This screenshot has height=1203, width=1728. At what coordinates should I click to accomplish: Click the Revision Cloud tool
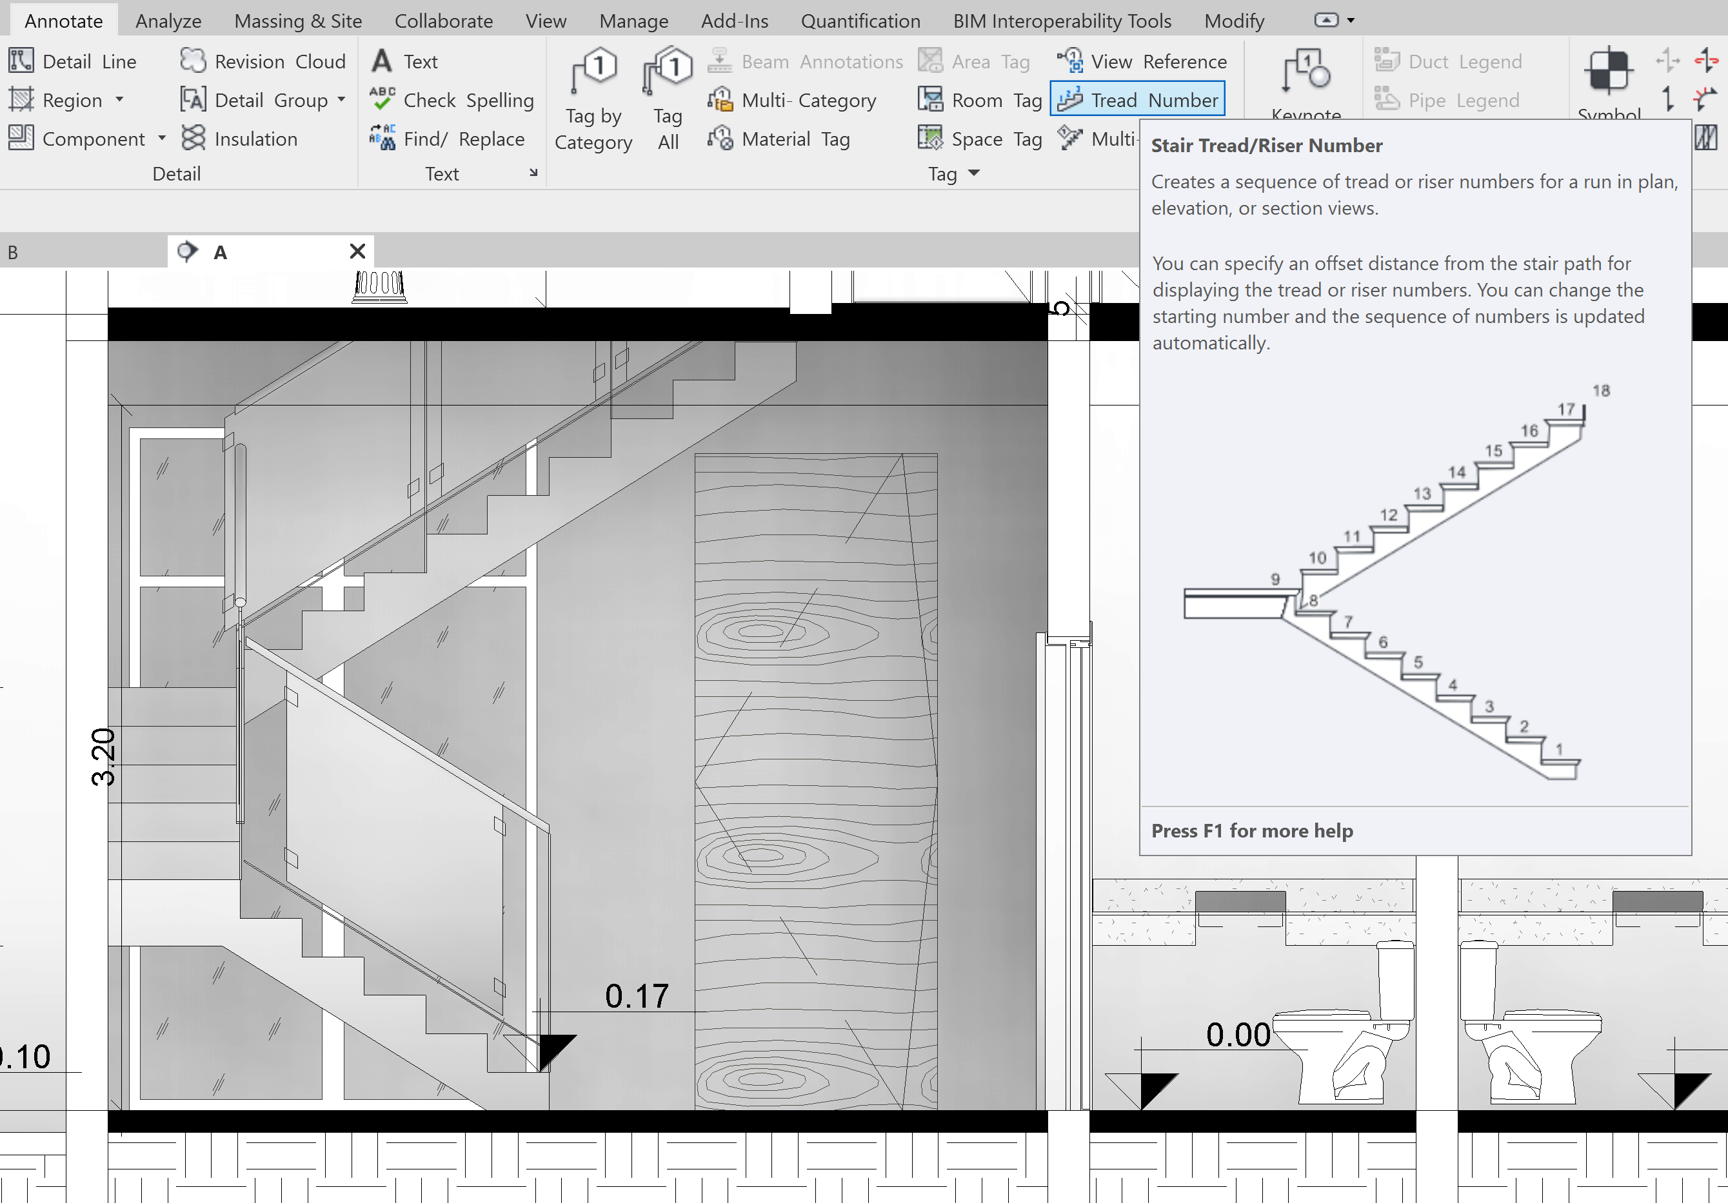click(x=263, y=61)
